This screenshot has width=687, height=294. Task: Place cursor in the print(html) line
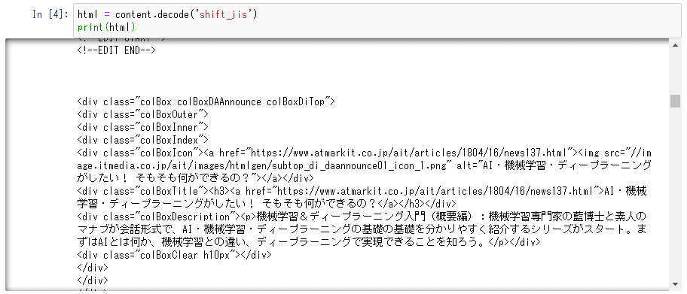point(106,27)
